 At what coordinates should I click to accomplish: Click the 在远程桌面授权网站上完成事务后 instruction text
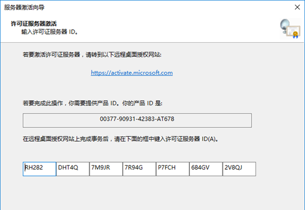121,139
